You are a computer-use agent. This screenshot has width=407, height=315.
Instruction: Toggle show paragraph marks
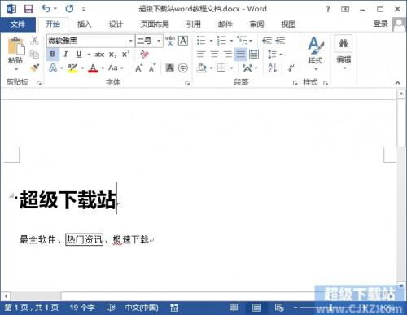[291, 68]
